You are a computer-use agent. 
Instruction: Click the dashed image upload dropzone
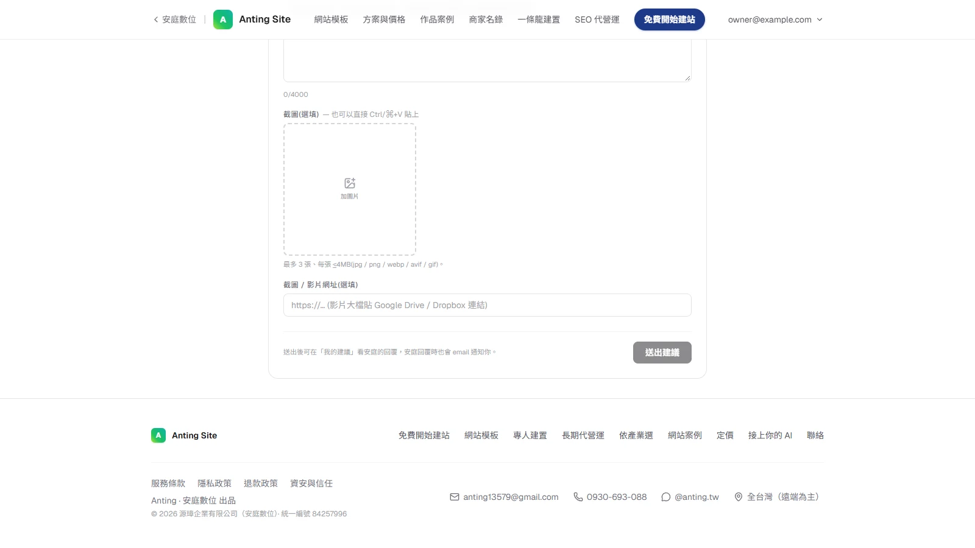click(x=350, y=189)
